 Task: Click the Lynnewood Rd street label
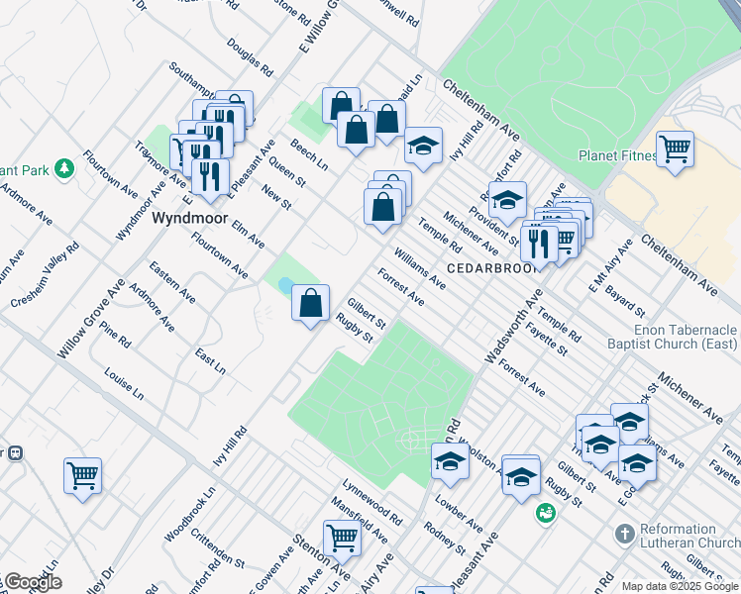[x=372, y=502]
